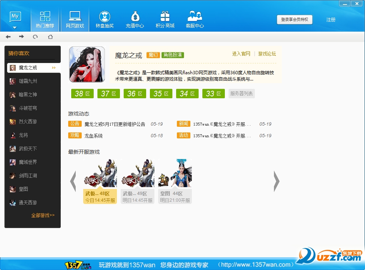Open the 积分商城 points store
This screenshot has width=365, height=270.
[x=165, y=19]
